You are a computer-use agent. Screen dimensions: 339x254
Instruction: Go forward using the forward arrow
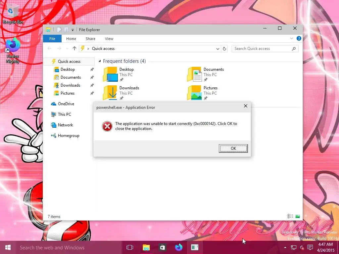click(x=59, y=48)
